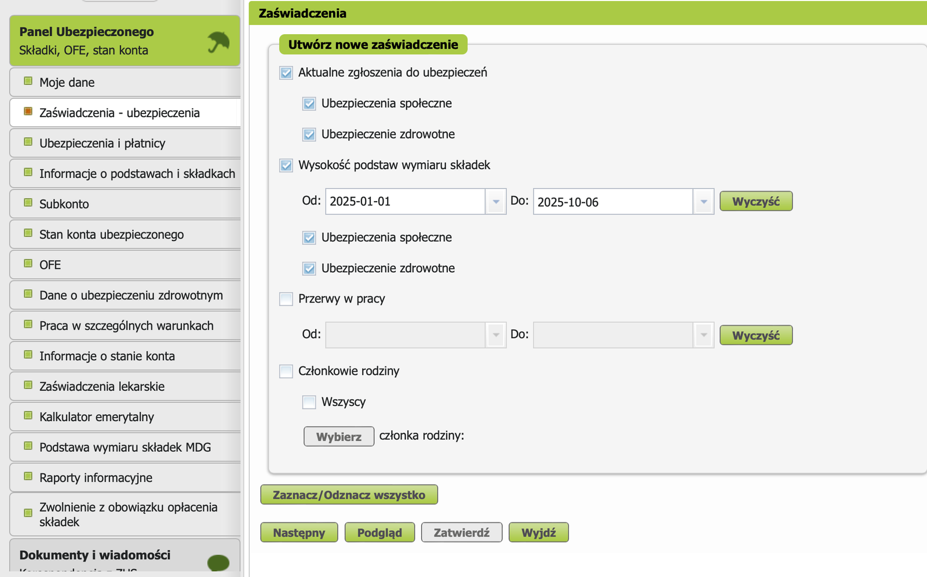Click the umbrella icon in Panel Ubezpieczonego
The height and width of the screenshot is (577, 927).
click(x=218, y=42)
